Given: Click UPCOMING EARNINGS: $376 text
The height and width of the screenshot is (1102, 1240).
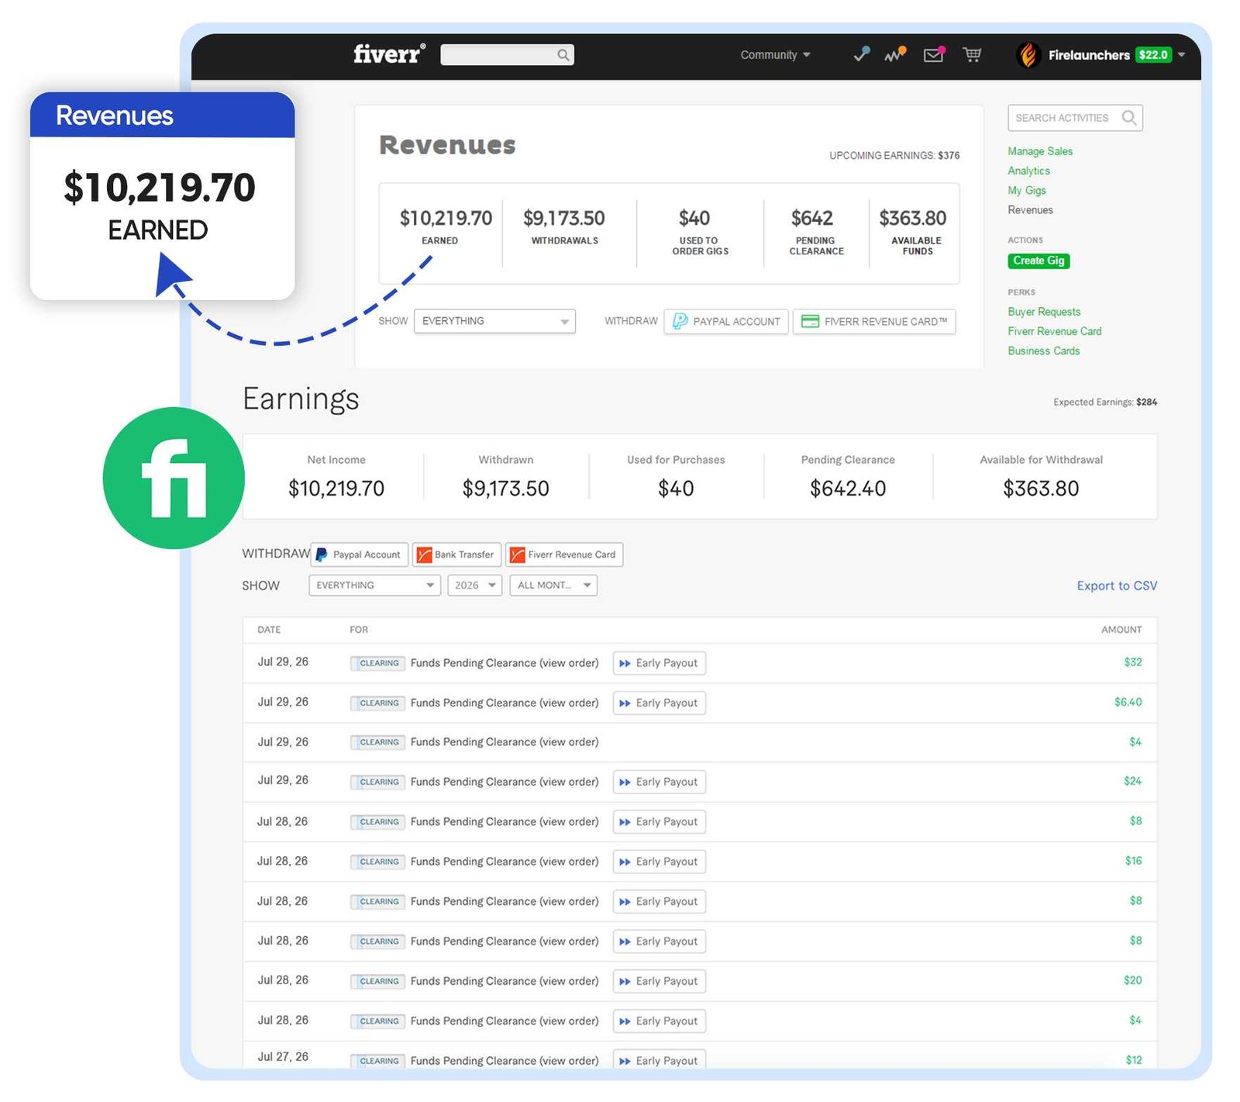Looking at the screenshot, I should [894, 156].
